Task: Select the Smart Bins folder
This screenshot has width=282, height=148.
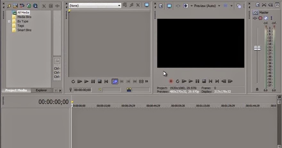Action: 24,30
